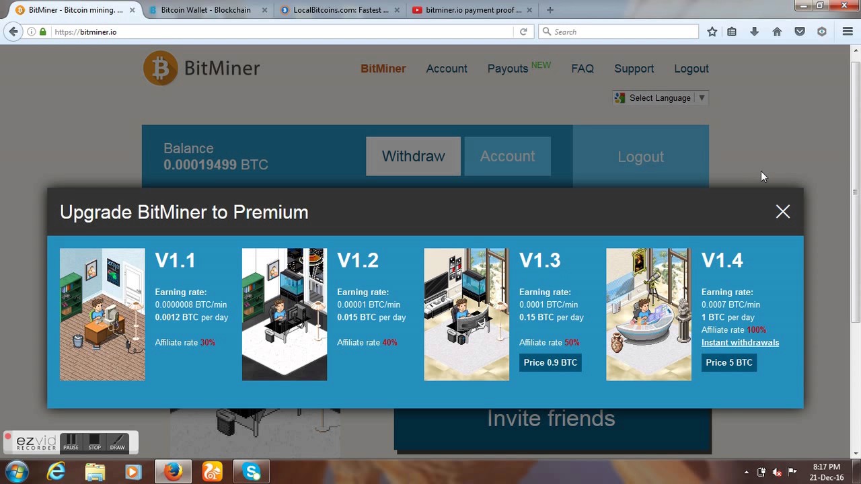Switch to Firefox in the taskbar
Viewport: 861px width, 484px height.
(x=173, y=472)
